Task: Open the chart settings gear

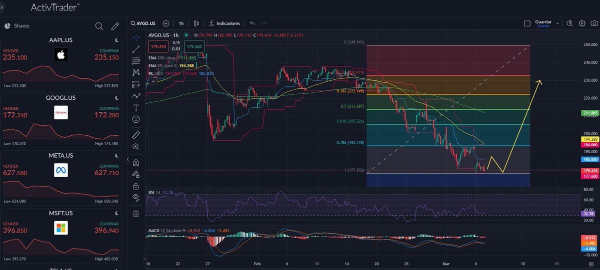Action: (582, 23)
